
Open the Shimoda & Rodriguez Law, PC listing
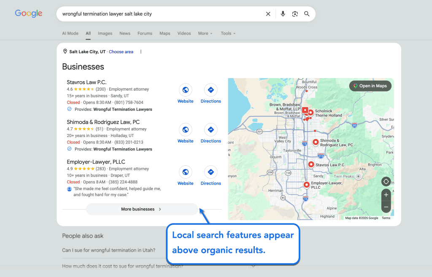click(103, 122)
